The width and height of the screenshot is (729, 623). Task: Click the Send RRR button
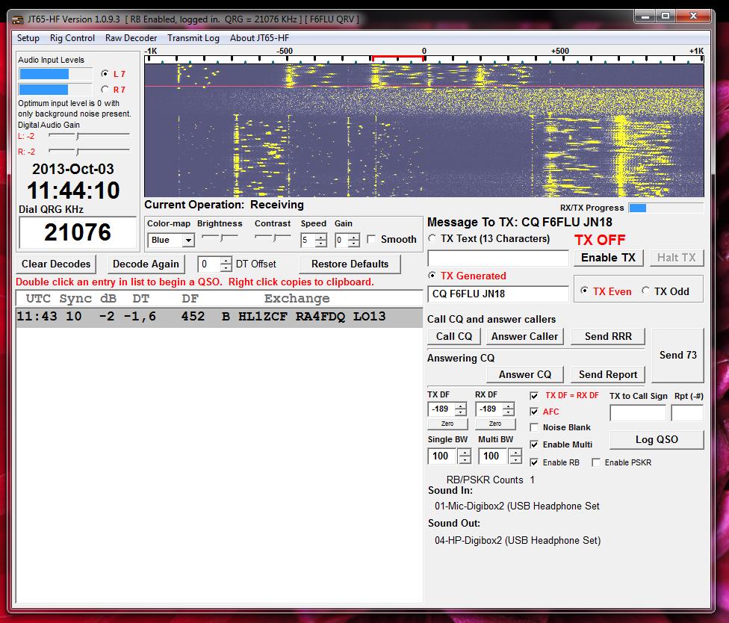[608, 336]
